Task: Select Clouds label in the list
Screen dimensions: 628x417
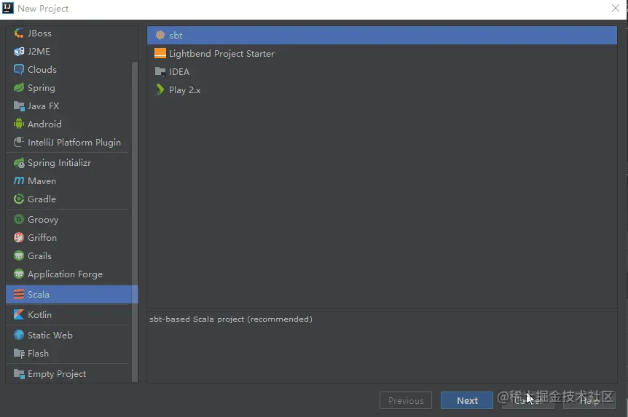Action: [x=42, y=69]
